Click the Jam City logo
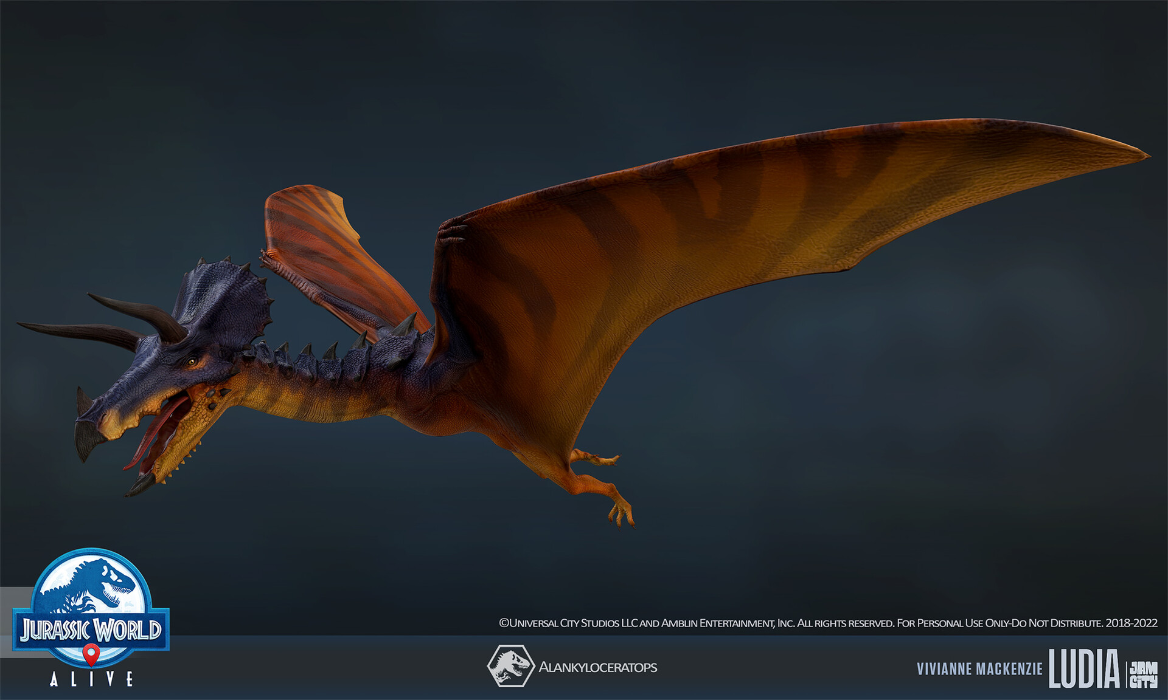The height and width of the screenshot is (700, 1168). click(x=1143, y=674)
